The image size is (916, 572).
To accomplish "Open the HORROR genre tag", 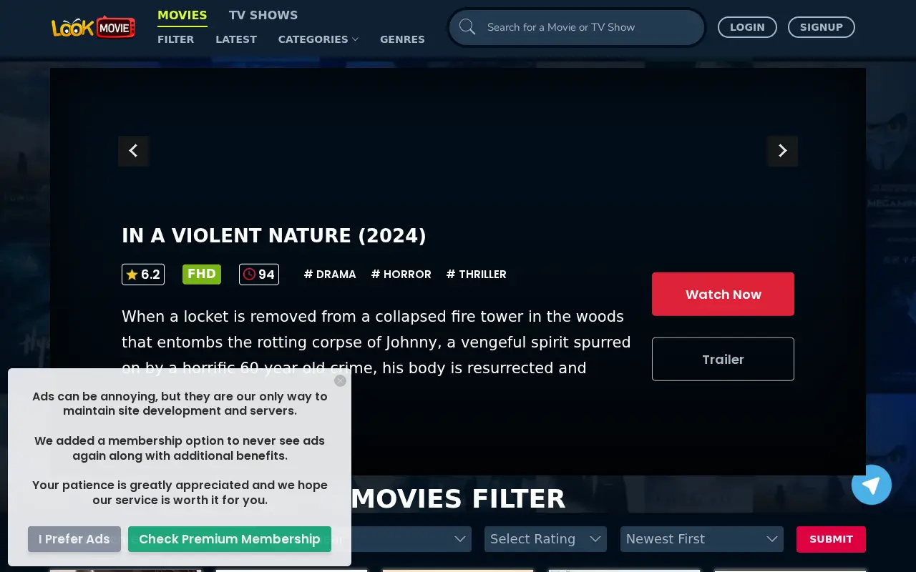I will click(x=401, y=275).
